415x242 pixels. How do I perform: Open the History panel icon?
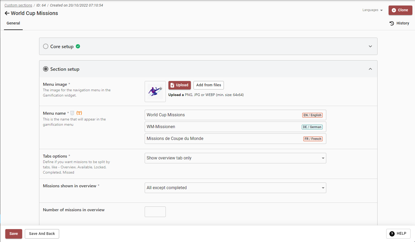392,23
